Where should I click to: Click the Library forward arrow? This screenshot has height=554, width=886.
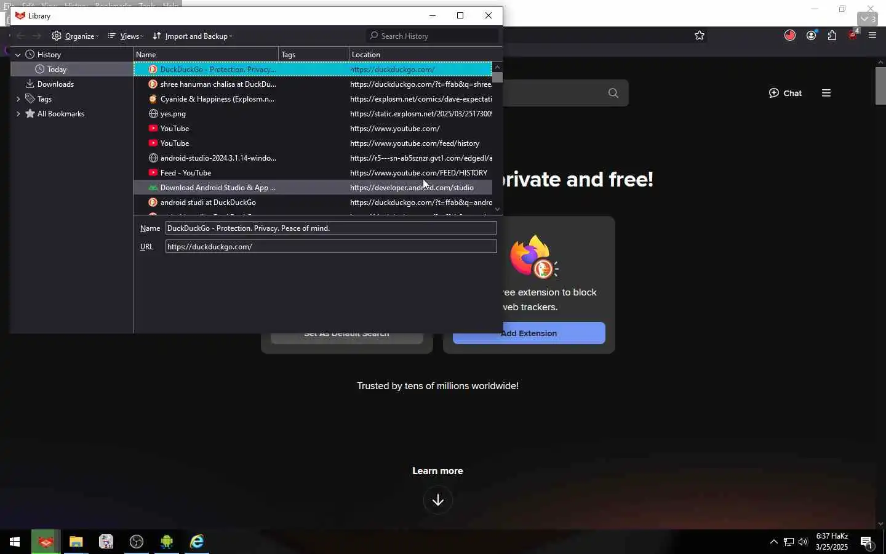(x=37, y=36)
